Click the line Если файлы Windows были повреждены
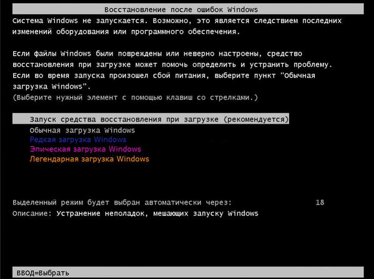Screen dimensions: 374x279 [157, 54]
